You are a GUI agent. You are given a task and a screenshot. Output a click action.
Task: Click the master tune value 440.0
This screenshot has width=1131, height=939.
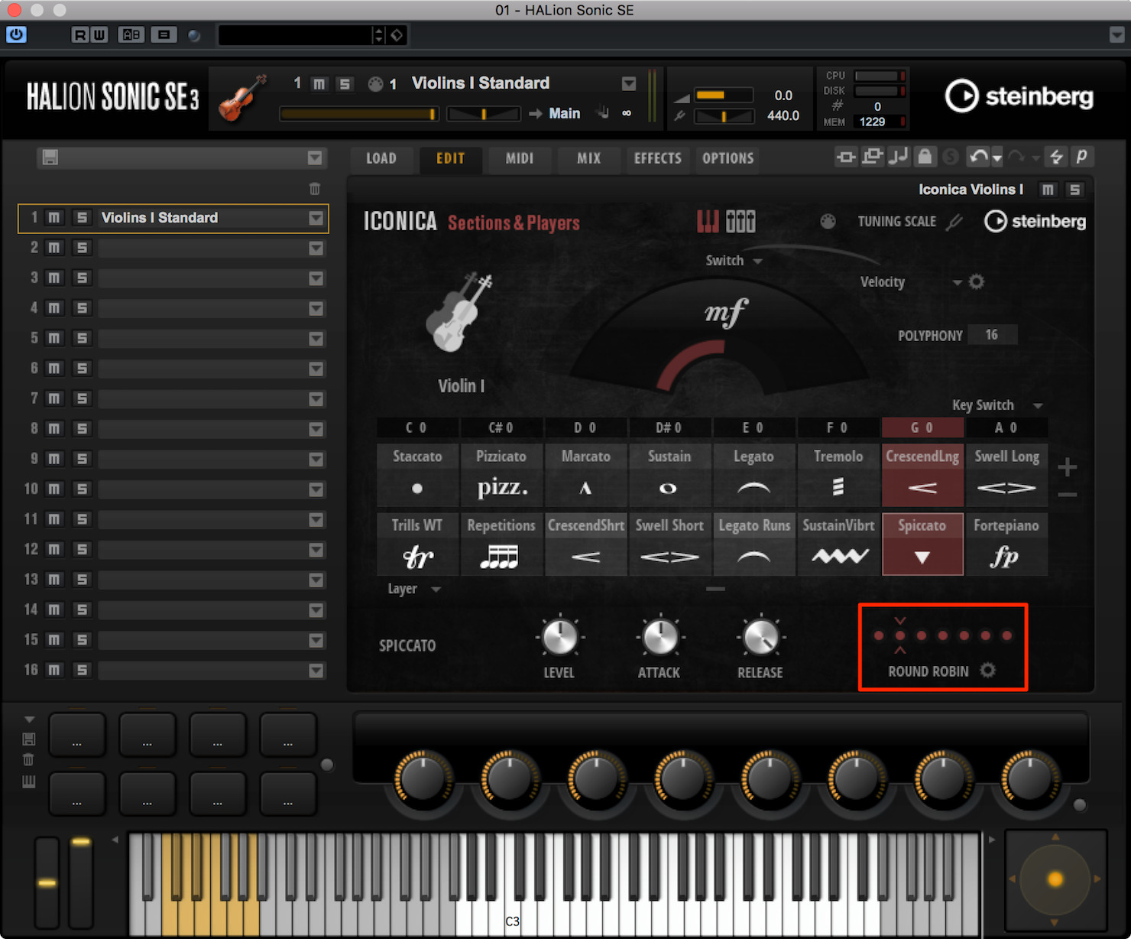pyautogui.click(x=783, y=115)
